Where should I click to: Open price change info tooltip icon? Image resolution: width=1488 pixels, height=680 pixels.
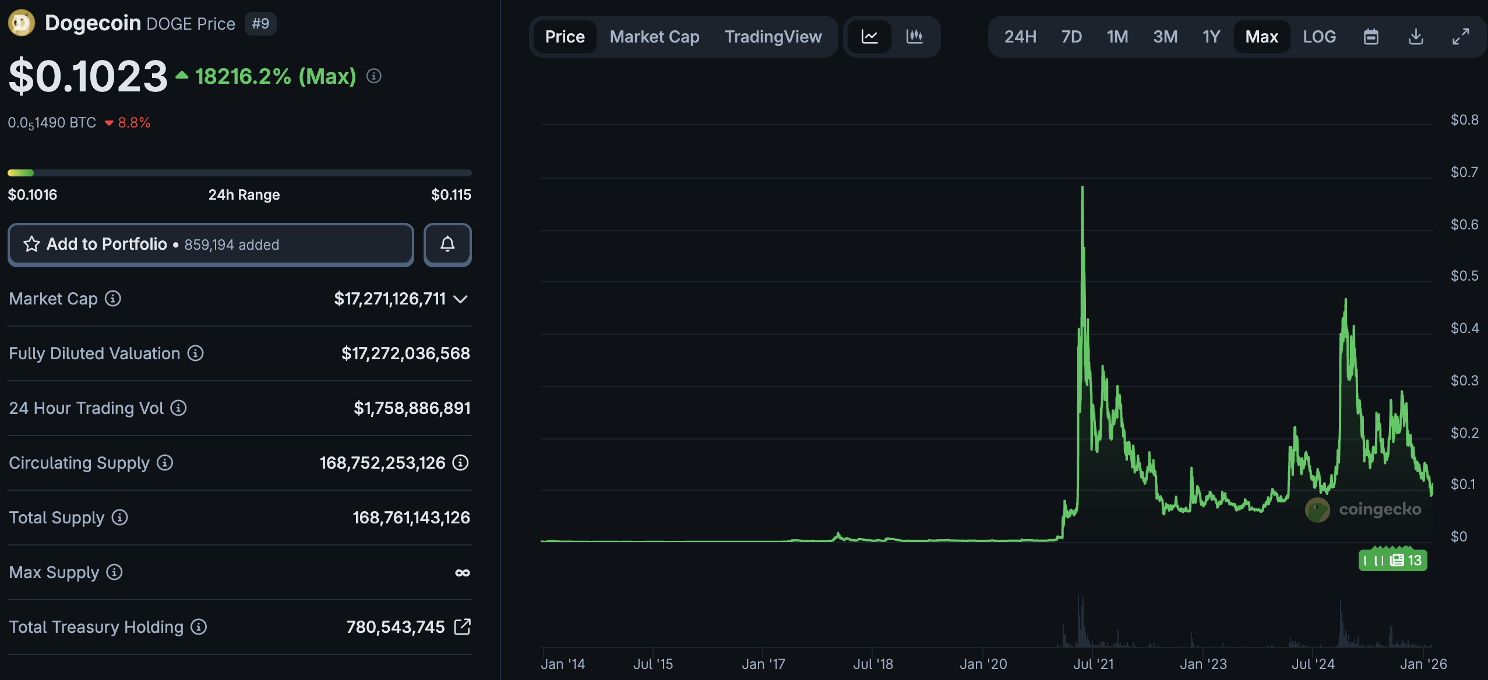click(374, 76)
